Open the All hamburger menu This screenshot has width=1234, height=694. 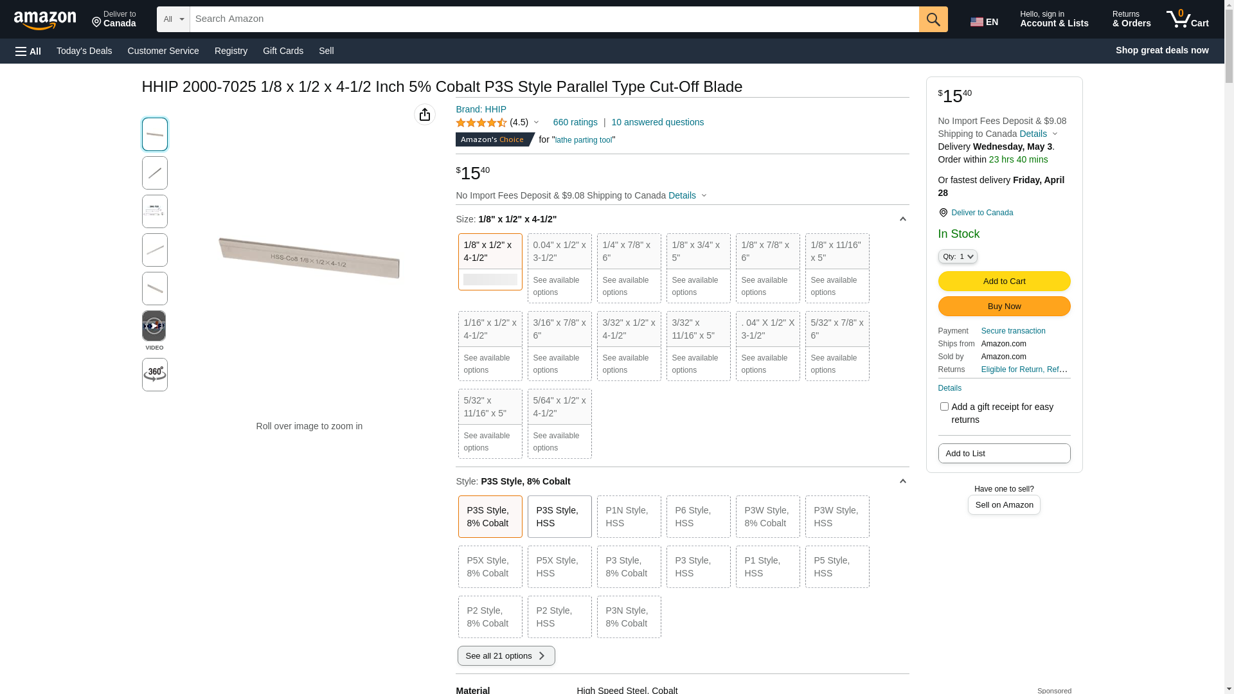[28, 51]
